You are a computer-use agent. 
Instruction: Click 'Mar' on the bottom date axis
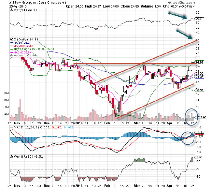point(137,186)
